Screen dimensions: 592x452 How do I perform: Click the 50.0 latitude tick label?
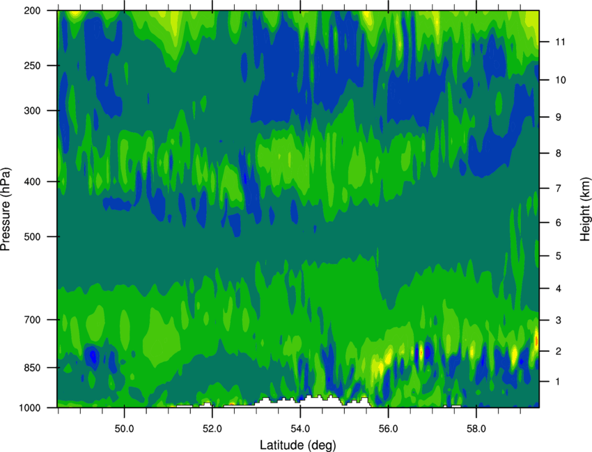124,429
